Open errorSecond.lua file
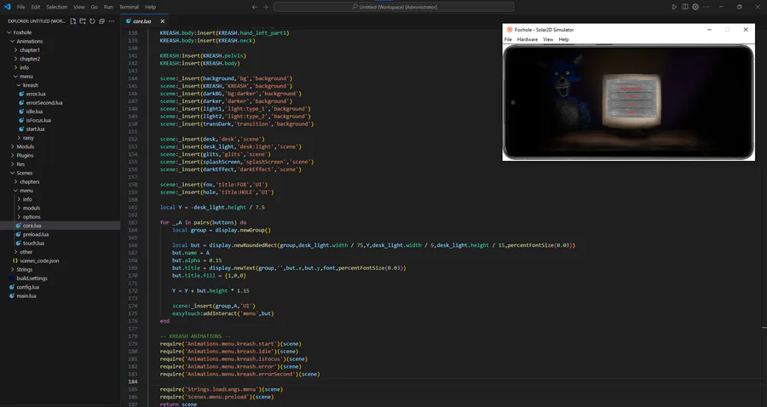This screenshot has width=767, height=407. pyautogui.click(x=44, y=103)
